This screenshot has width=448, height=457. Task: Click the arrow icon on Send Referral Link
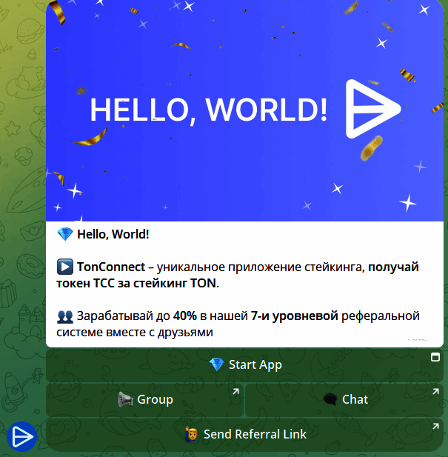[x=435, y=426]
